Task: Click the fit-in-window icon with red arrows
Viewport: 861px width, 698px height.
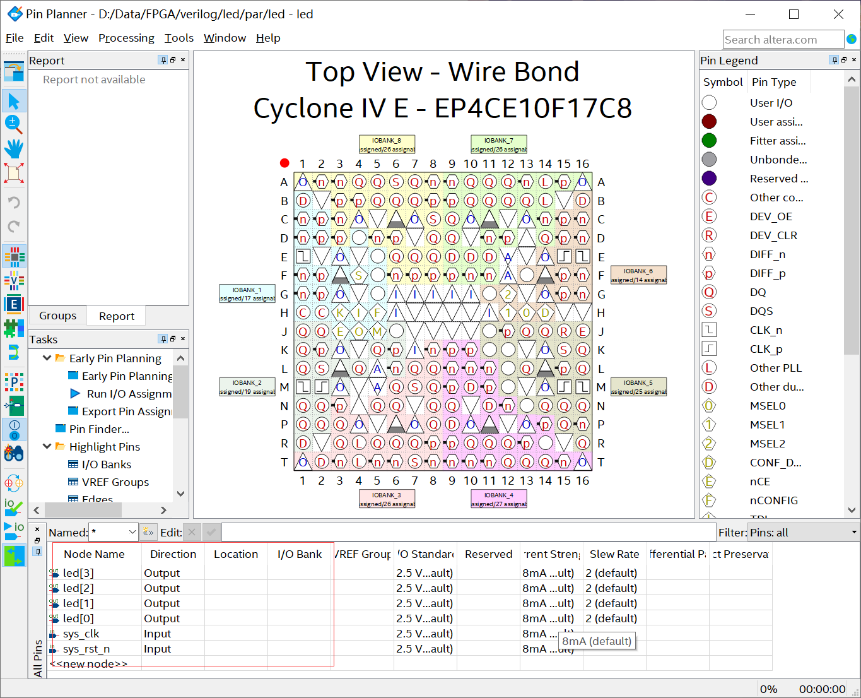Action: (14, 173)
